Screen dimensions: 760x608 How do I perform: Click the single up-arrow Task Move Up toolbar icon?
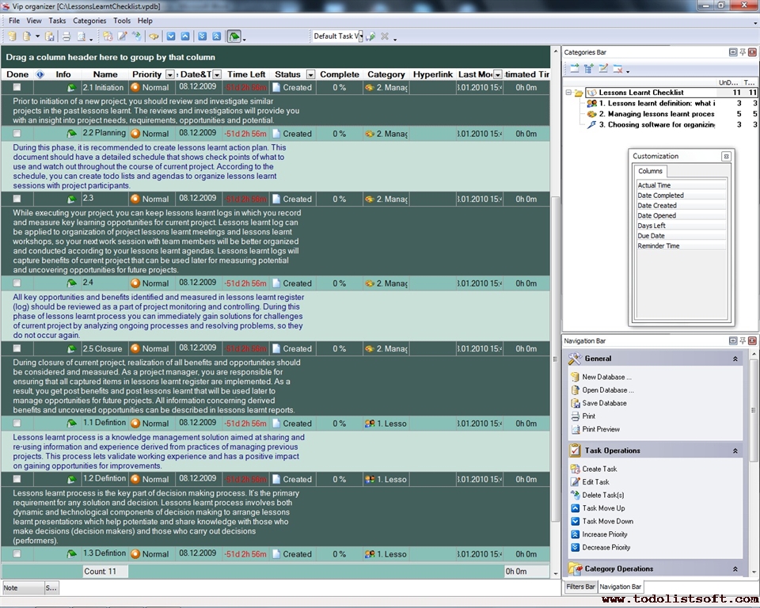point(185,36)
